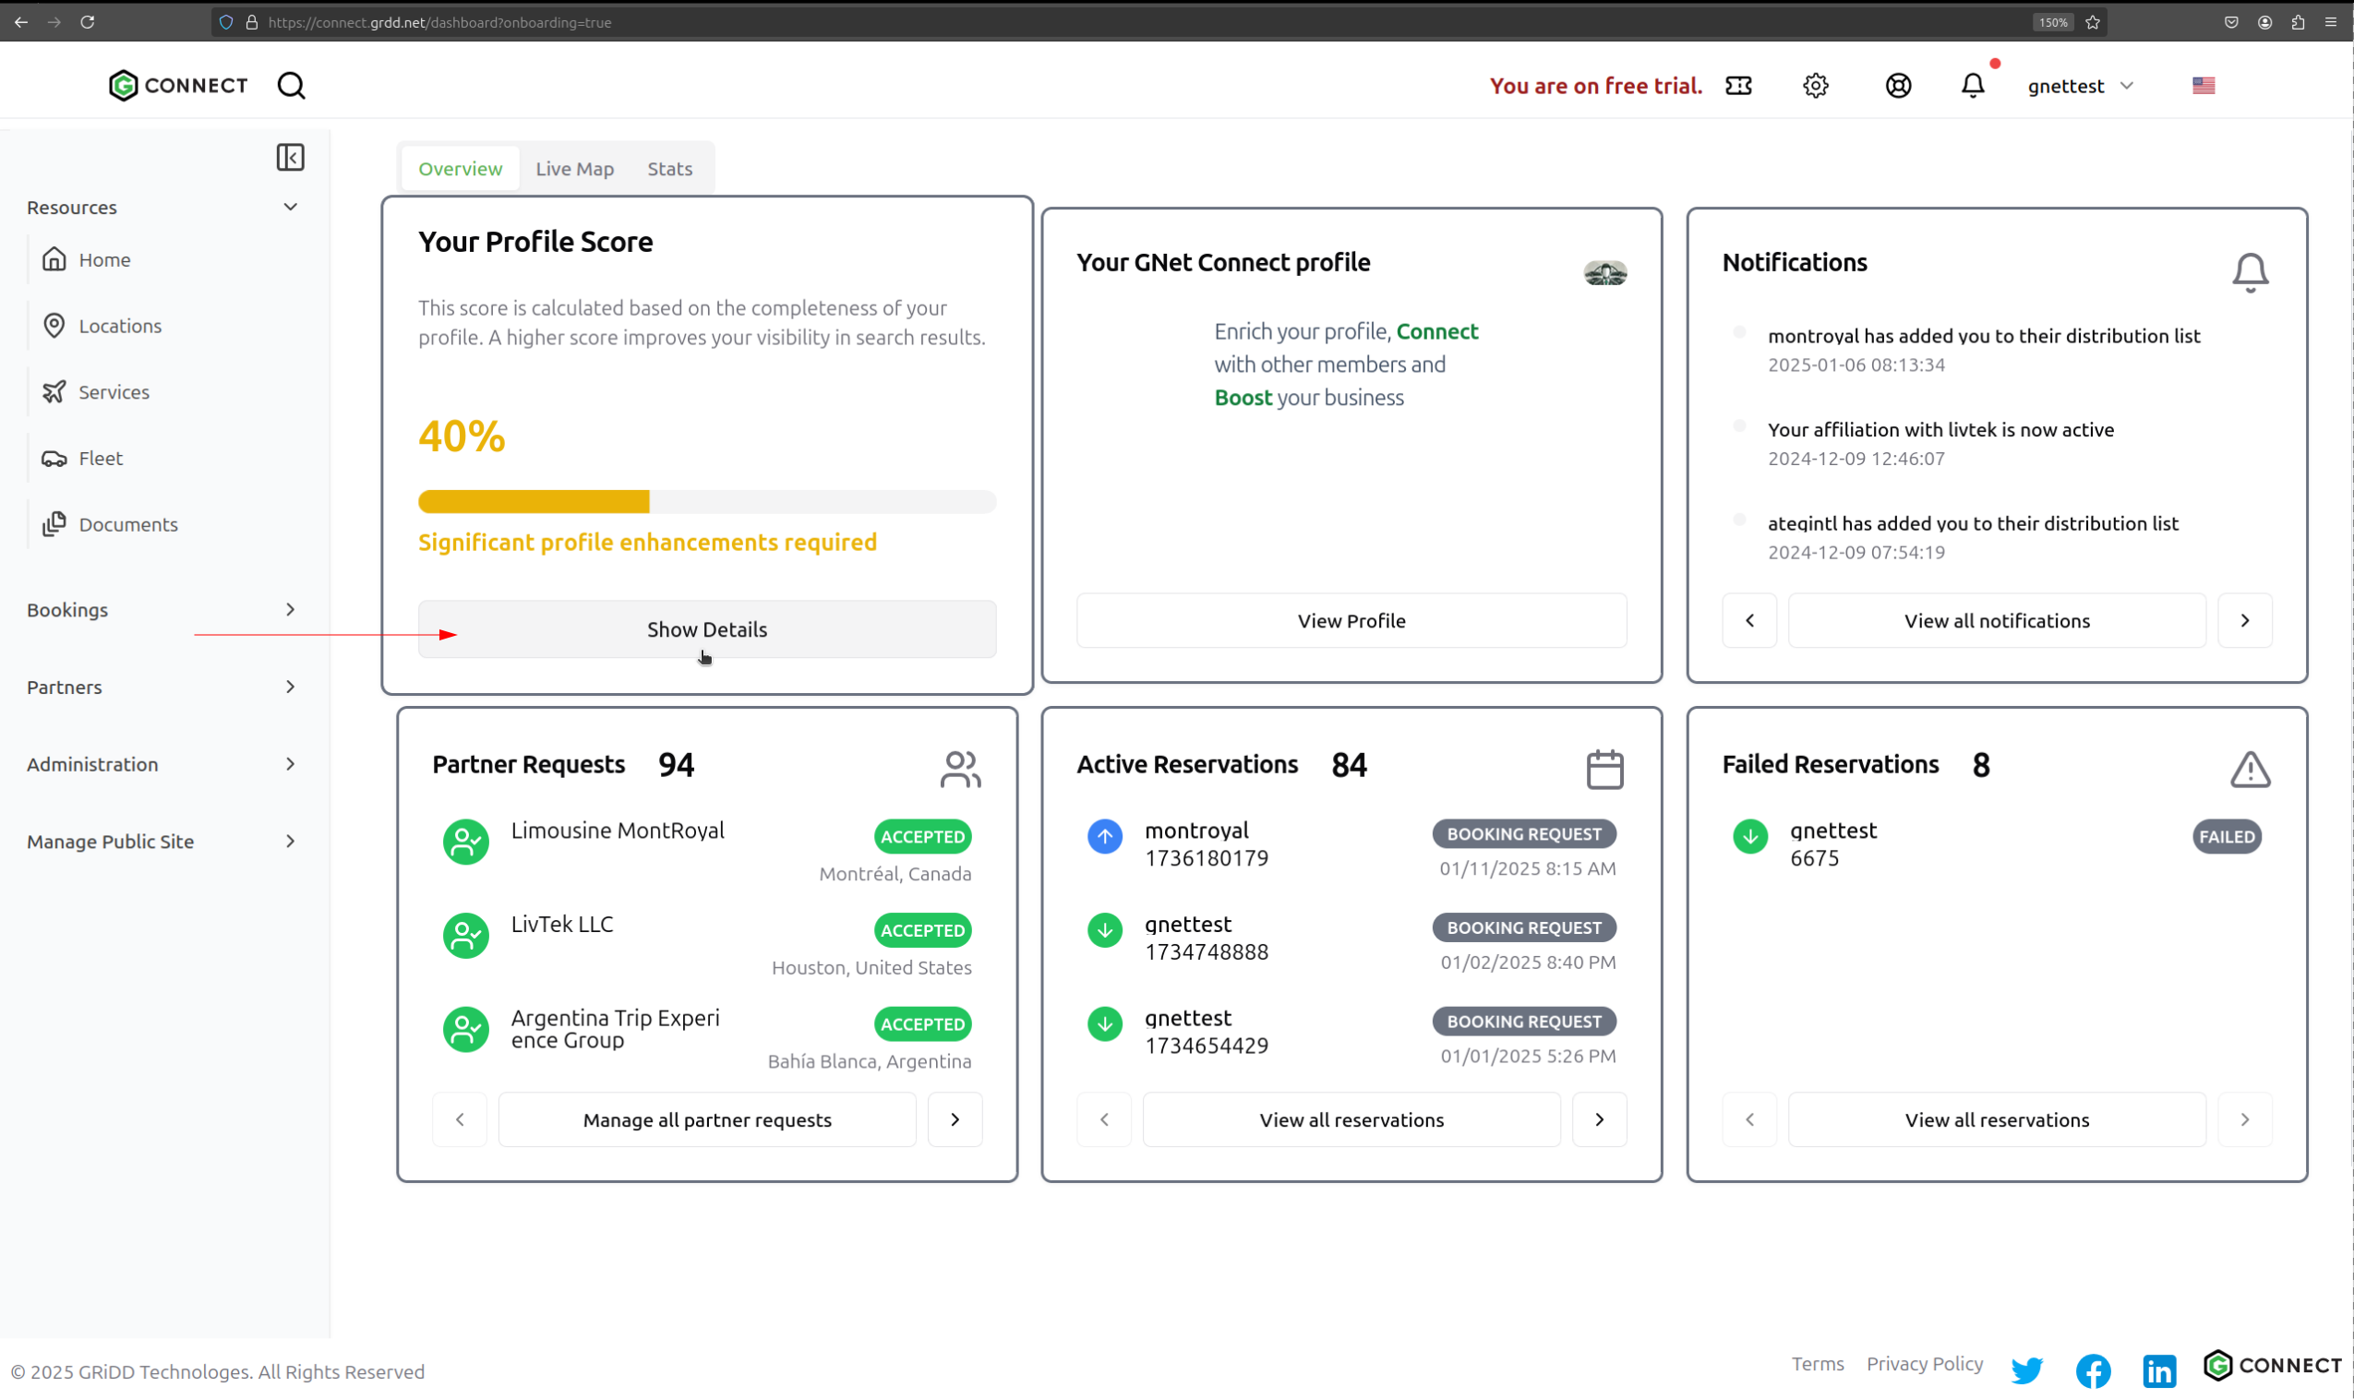Go to next page of partner requests

(954, 1120)
